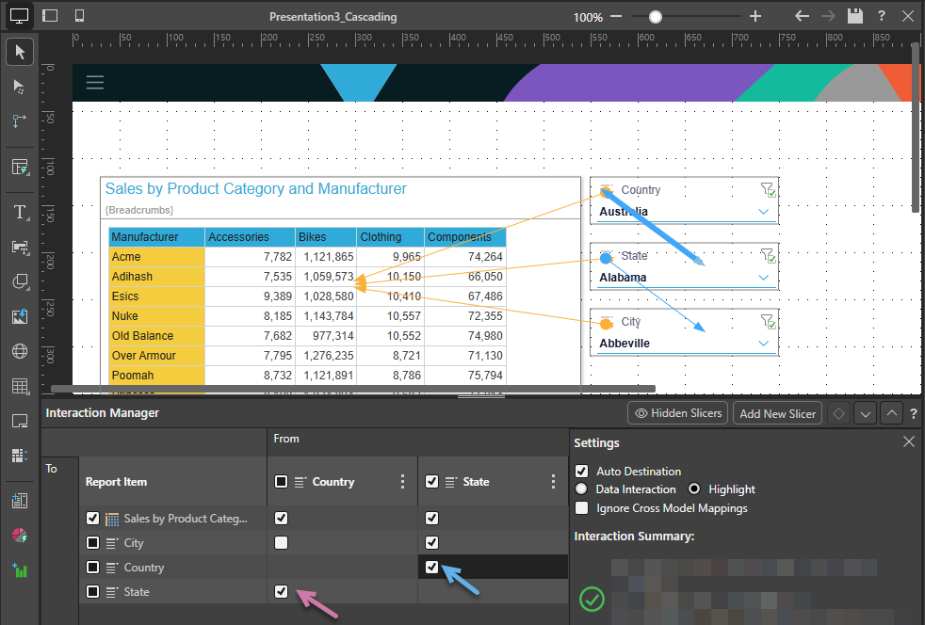Open Interaction Manager help question mark

point(913,413)
